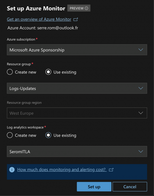
Task: Open the West Europe region dropdown
Action: click(x=77, y=113)
